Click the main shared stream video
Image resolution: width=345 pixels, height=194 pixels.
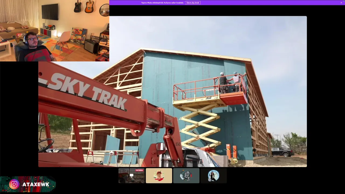[172, 92]
